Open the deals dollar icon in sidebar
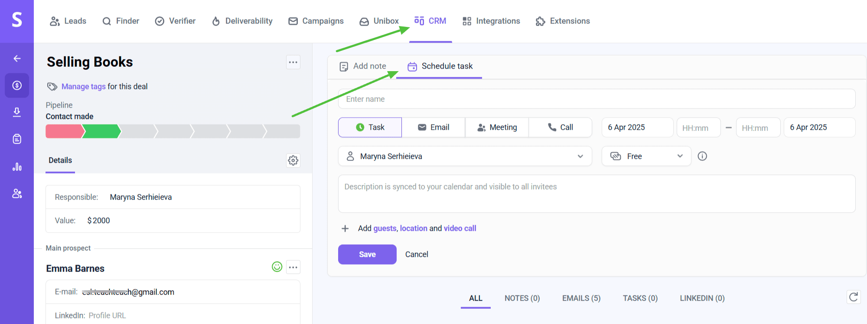 click(17, 85)
